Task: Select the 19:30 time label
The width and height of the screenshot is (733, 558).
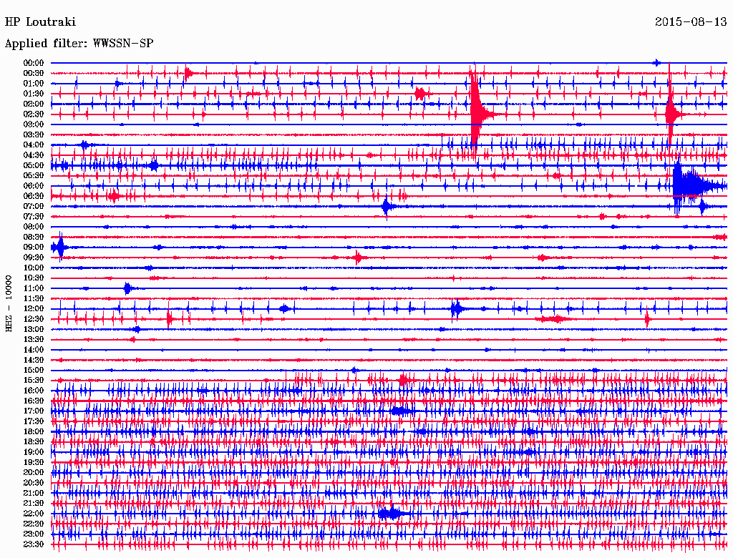Action: pyautogui.click(x=34, y=462)
